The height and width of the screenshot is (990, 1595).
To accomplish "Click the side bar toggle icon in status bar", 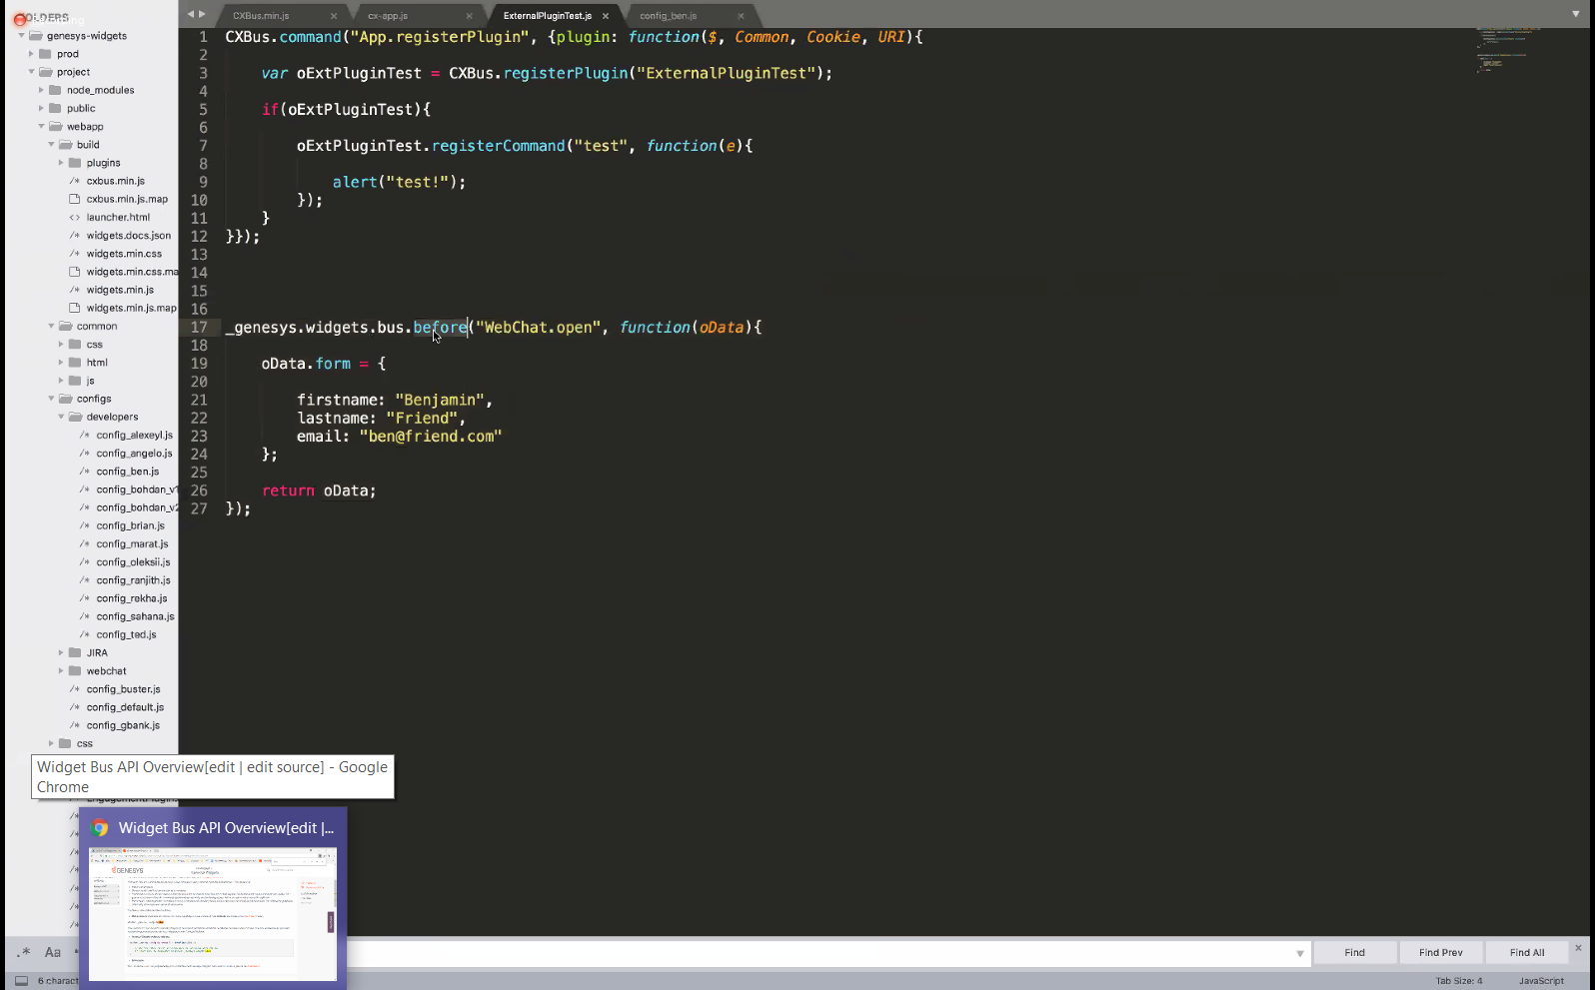I will pos(21,981).
